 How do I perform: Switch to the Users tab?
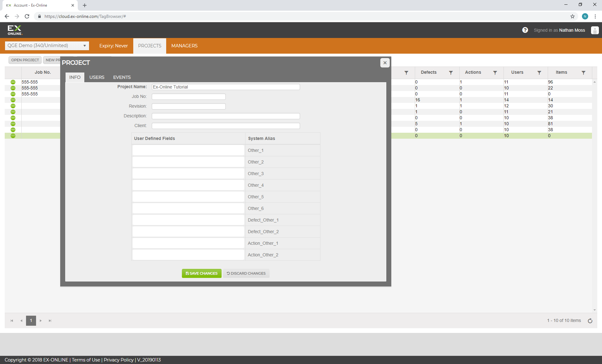click(97, 77)
